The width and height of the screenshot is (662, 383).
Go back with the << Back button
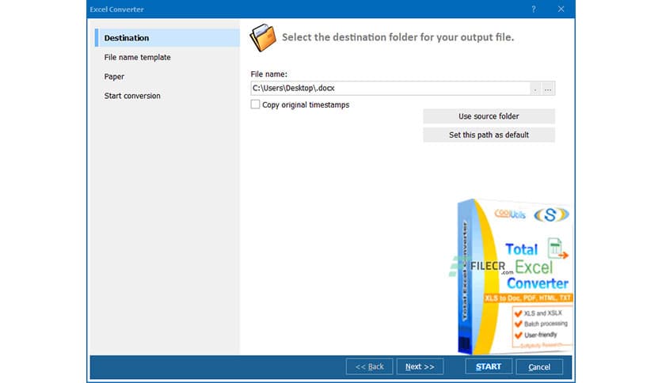coord(370,366)
